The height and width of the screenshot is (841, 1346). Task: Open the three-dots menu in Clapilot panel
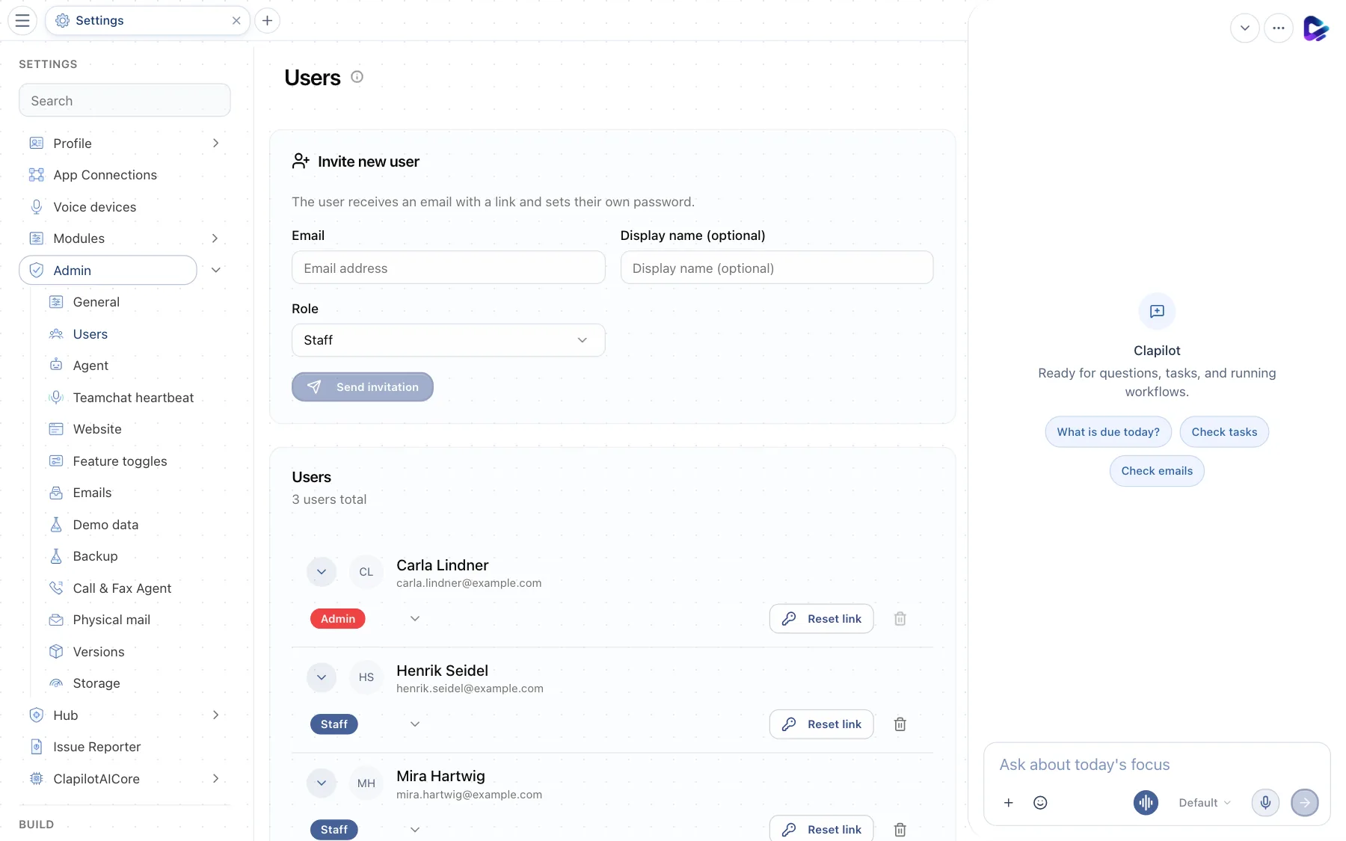click(x=1279, y=28)
